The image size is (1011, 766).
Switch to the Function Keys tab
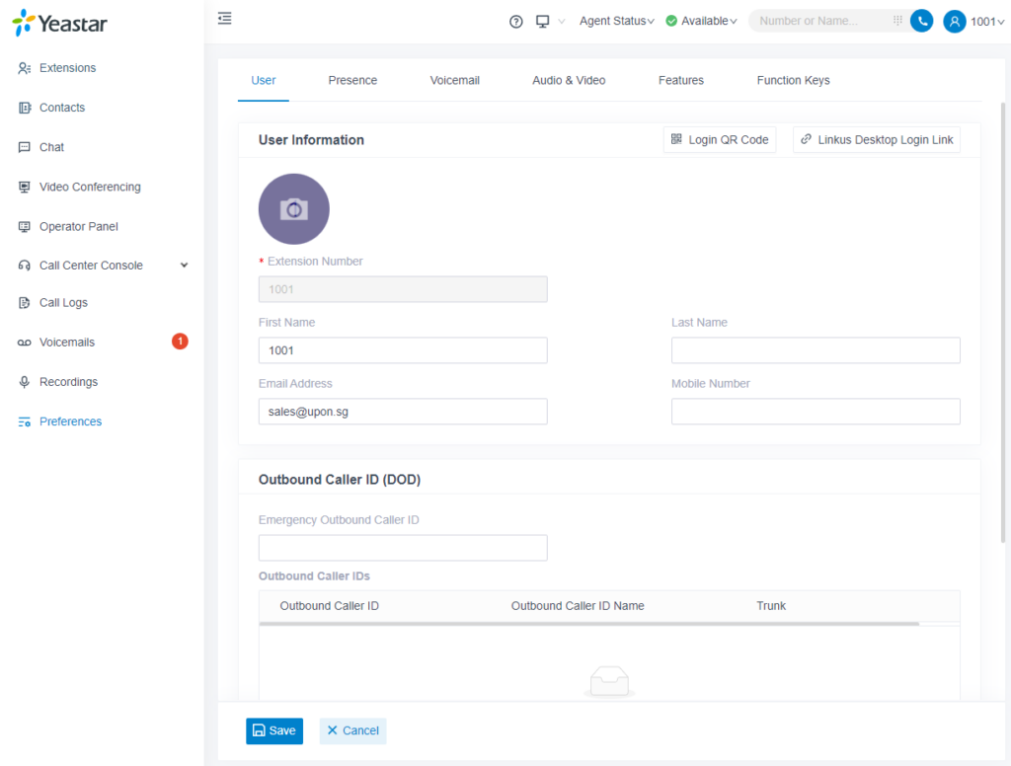click(793, 80)
